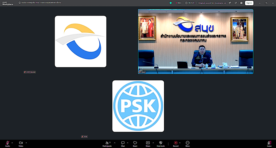Viewport: 276px width, 148px height.
Task: Open the More options menu
Action: (x=188, y=144)
